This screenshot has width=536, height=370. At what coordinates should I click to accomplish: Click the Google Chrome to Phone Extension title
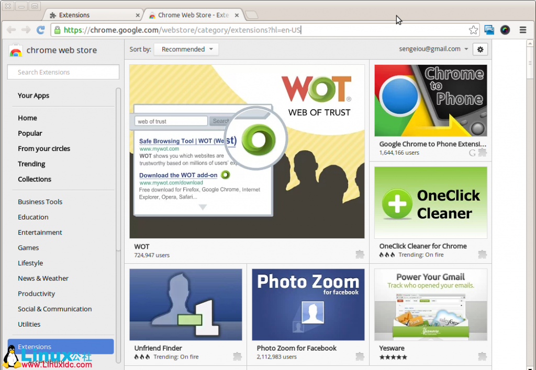(432, 144)
